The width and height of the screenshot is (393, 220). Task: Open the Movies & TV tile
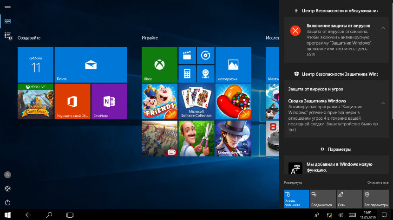coord(187,55)
